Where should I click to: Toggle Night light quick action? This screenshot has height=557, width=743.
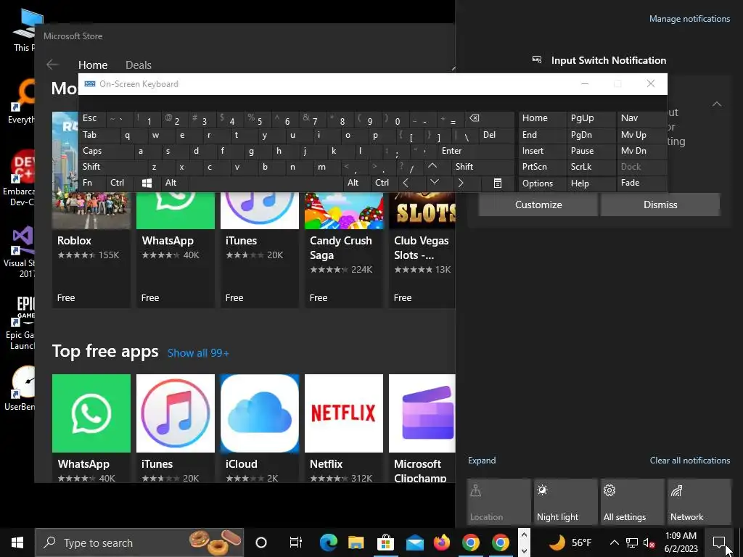pyautogui.click(x=566, y=502)
